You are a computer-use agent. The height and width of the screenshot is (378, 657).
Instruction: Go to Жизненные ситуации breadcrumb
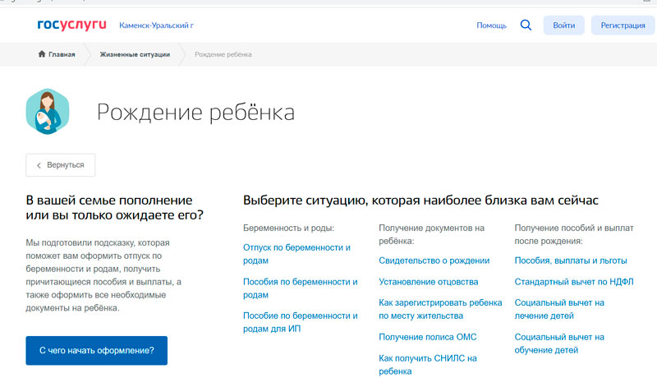[x=135, y=55]
